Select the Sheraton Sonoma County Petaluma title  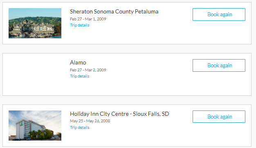pos(114,11)
